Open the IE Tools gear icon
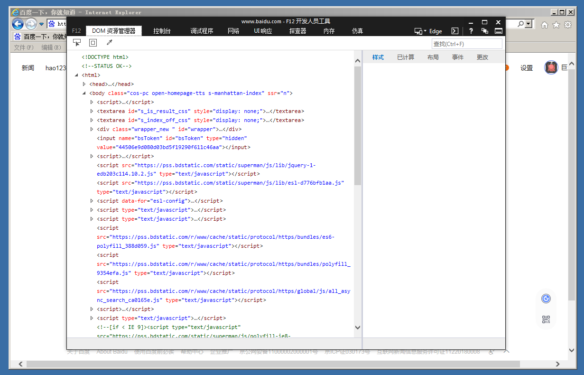This screenshot has height=375, width=584. [568, 25]
